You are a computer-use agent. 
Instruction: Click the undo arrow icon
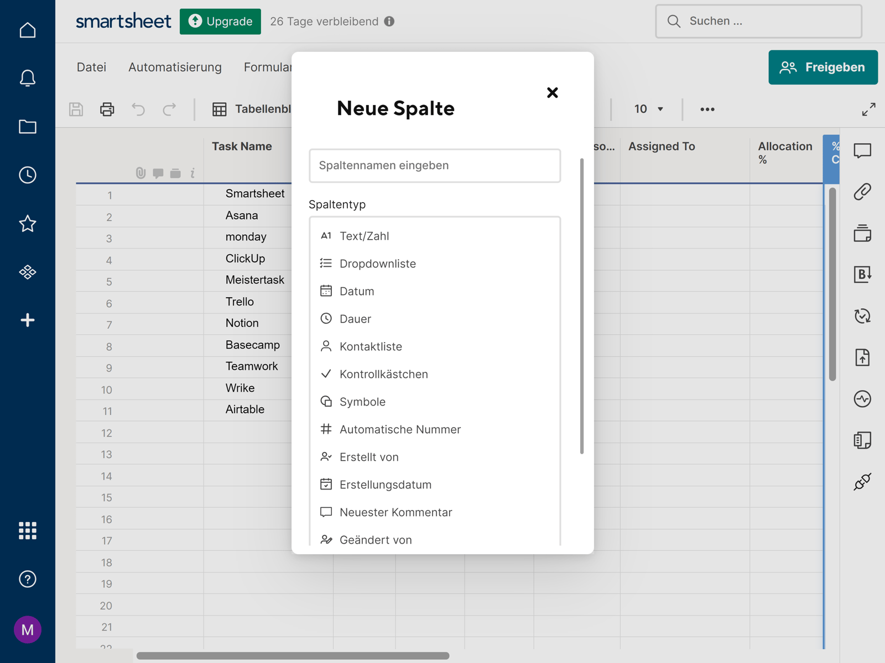coord(138,109)
